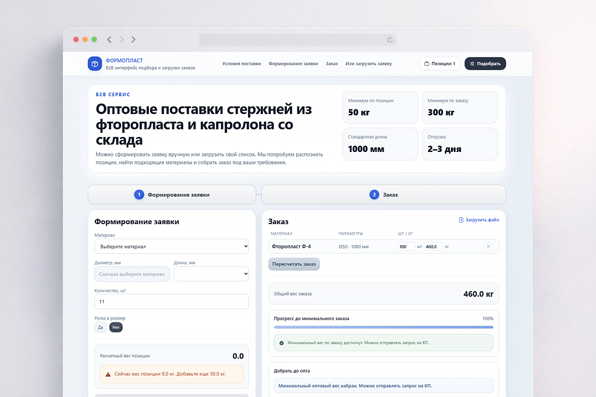The image size is (596, 397).
Task: Click the warning triangle icon in the weight alert
Action: 108,374
